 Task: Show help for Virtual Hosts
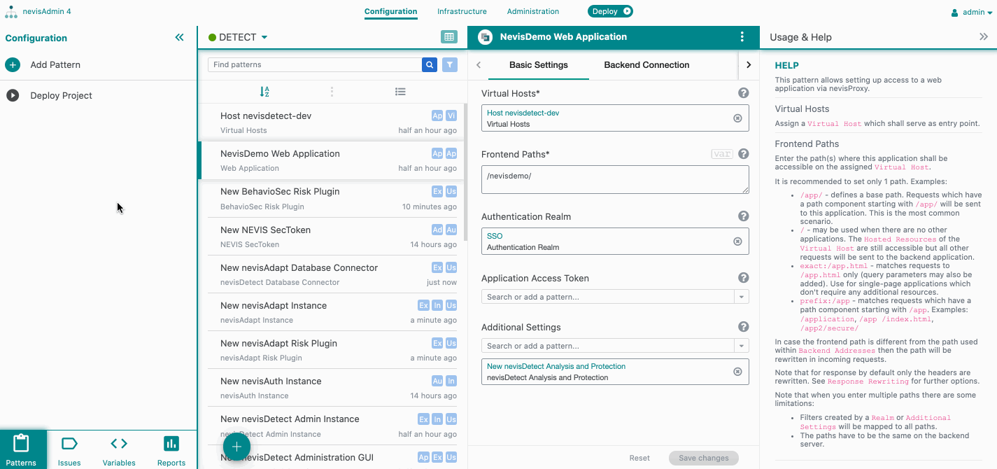click(x=744, y=93)
